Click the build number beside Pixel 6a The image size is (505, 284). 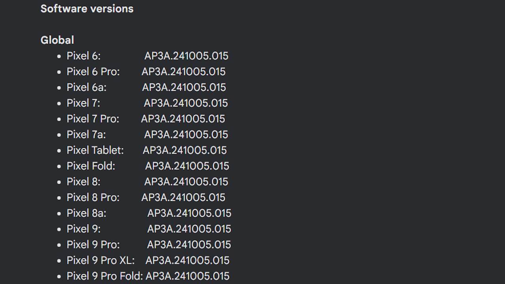[x=184, y=87]
